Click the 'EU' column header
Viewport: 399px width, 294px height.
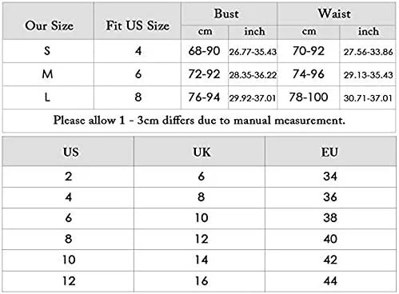(330, 152)
